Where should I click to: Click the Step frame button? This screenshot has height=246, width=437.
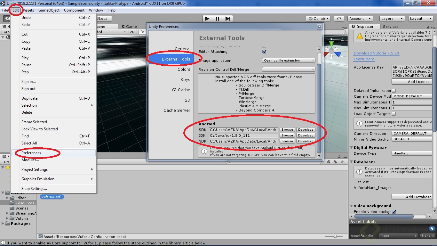[227, 19]
